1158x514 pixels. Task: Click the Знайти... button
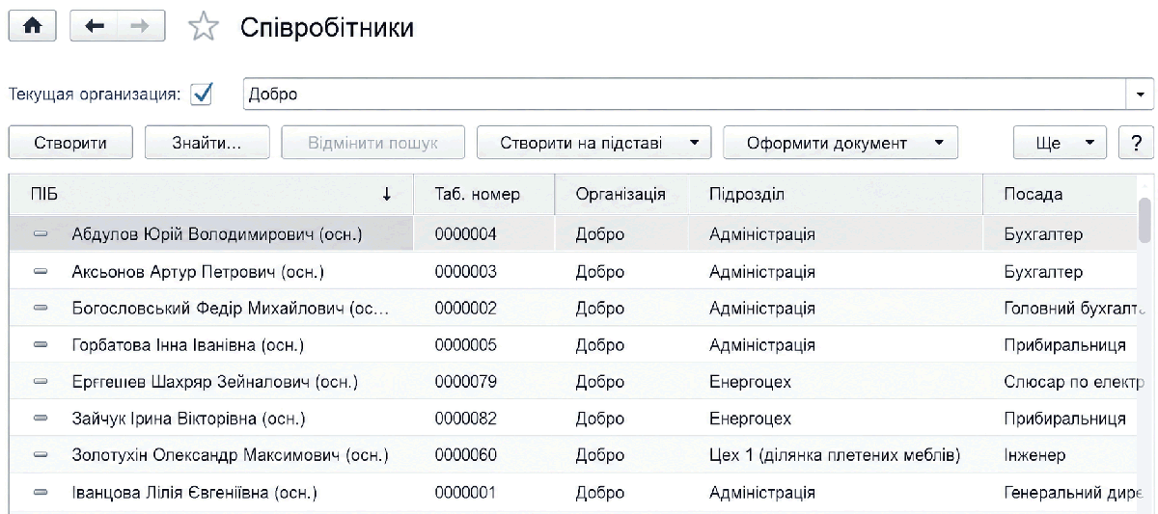(207, 143)
